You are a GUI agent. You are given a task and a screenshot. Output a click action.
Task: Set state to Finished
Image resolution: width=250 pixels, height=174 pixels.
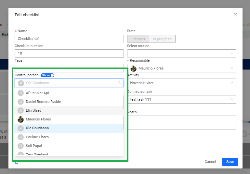(138, 39)
